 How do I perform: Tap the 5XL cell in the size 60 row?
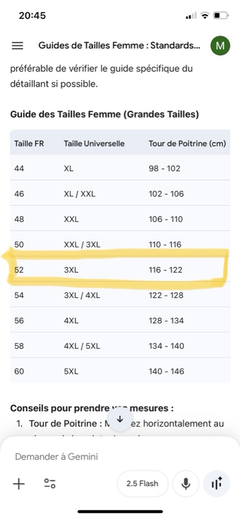(x=71, y=371)
